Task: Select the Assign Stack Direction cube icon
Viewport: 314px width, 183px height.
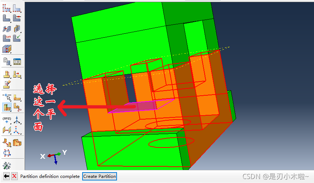Action: [x=7, y=49]
